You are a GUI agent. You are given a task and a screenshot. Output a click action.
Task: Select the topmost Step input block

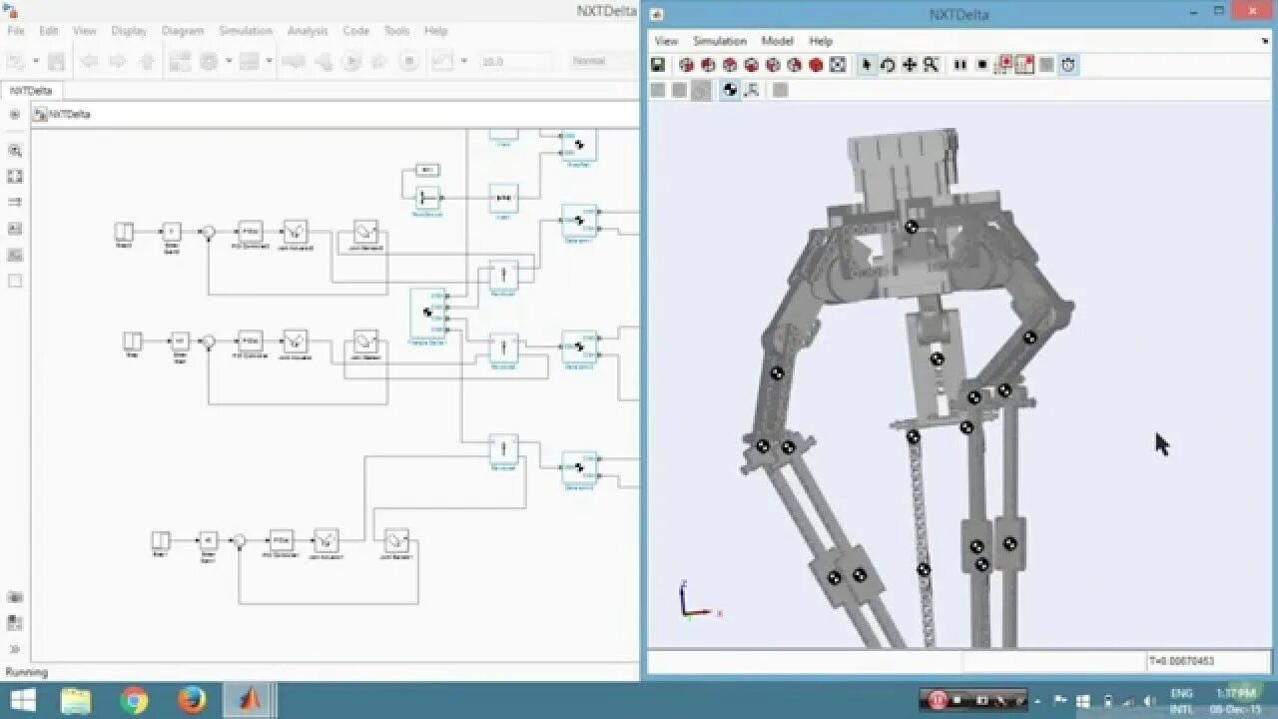[124, 232]
